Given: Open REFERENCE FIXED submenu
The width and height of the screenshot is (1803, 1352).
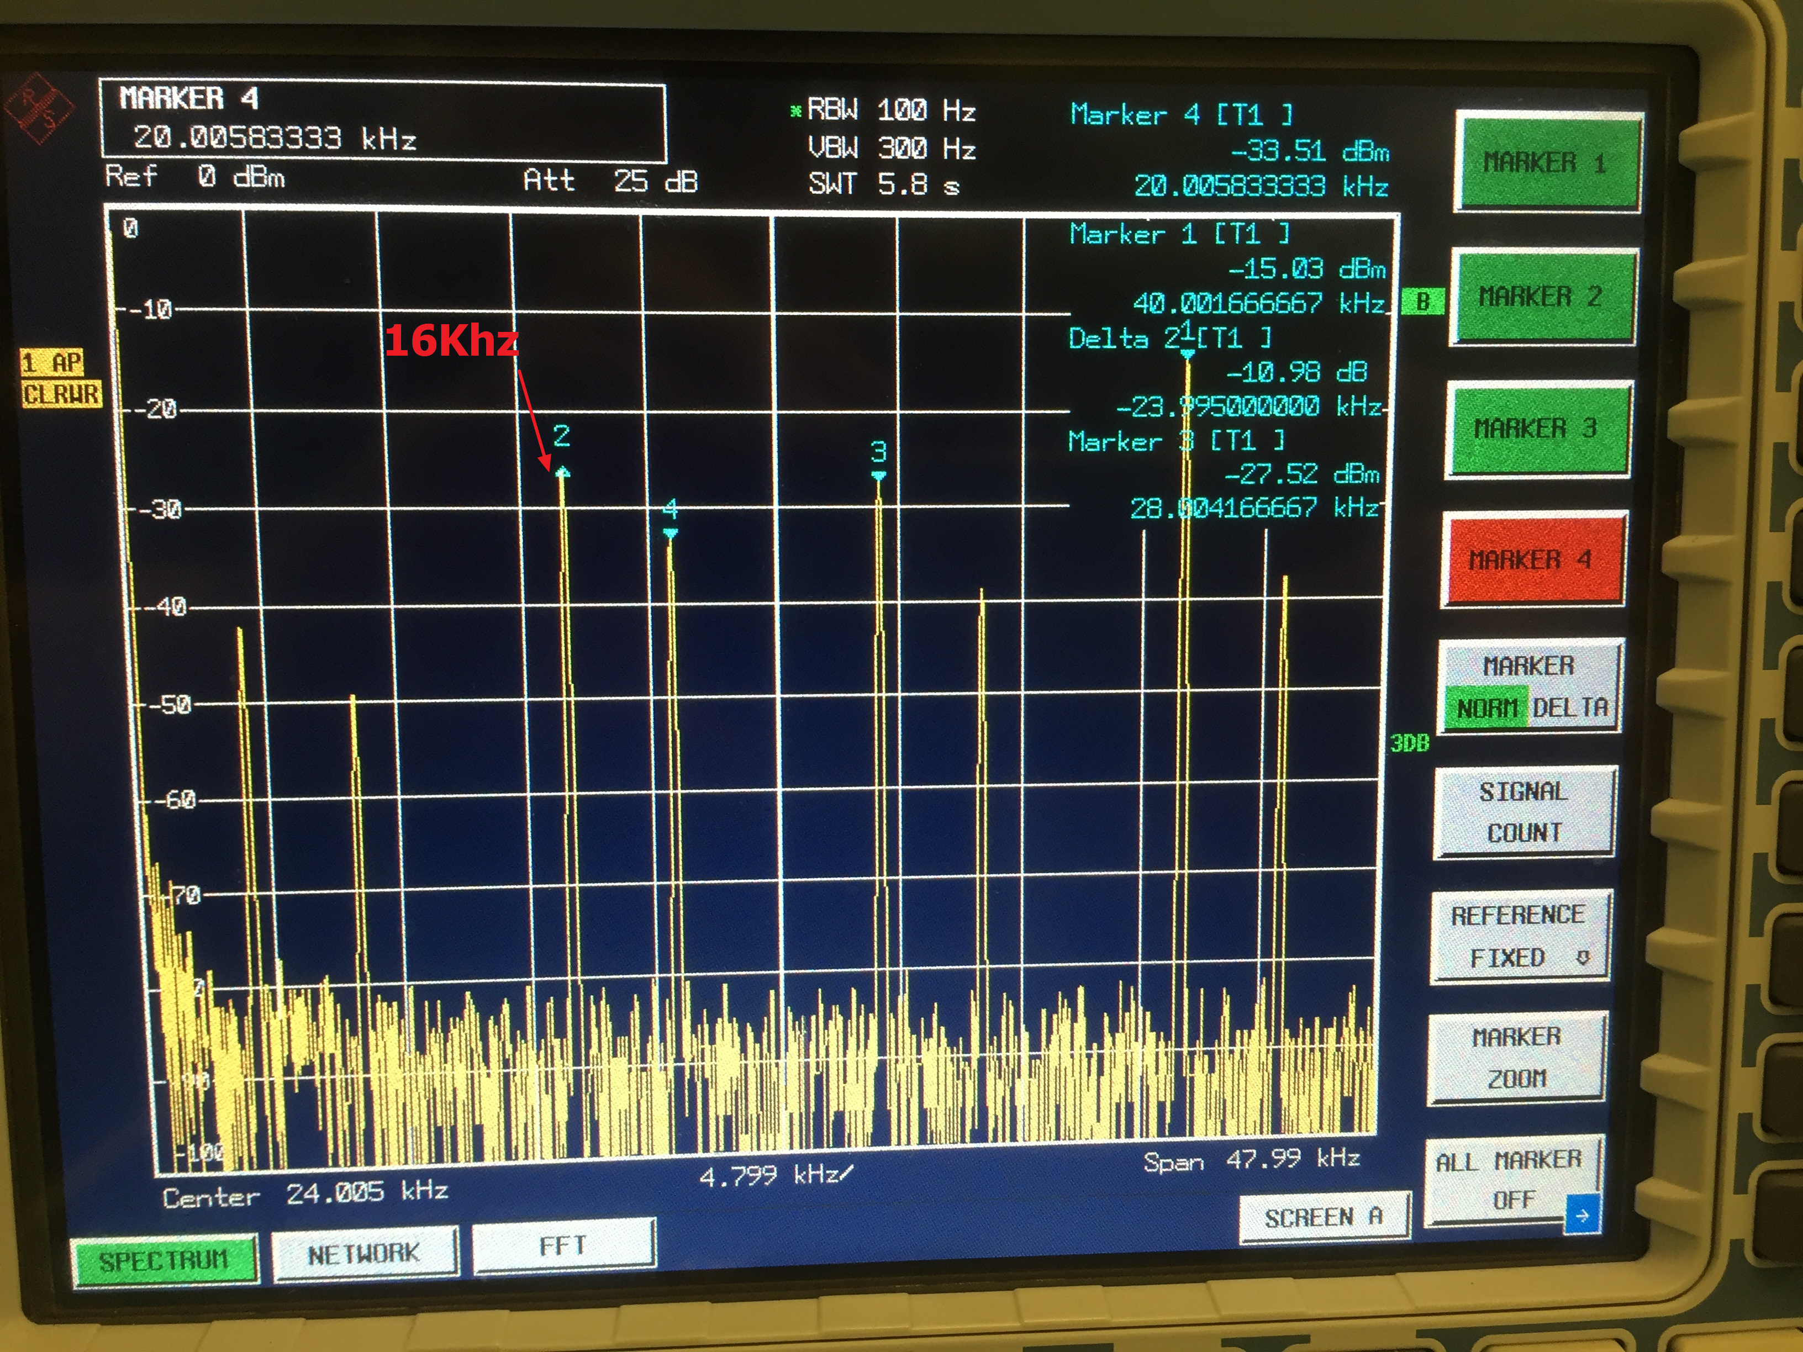Looking at the screenshot, I should tap(1519, 936).
